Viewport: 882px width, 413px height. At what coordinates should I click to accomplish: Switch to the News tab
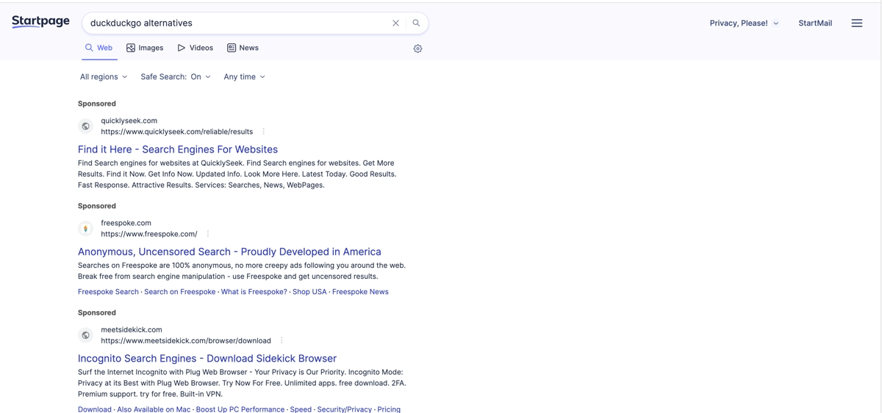(243, 48)
